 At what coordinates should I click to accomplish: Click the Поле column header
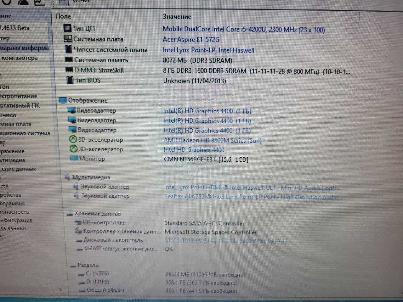(63, 16)
